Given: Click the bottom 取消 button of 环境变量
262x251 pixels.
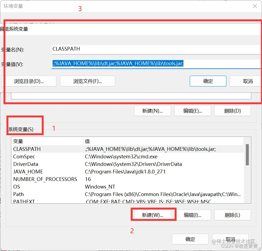Looking at the screenshot, I should tap(230, 239).
